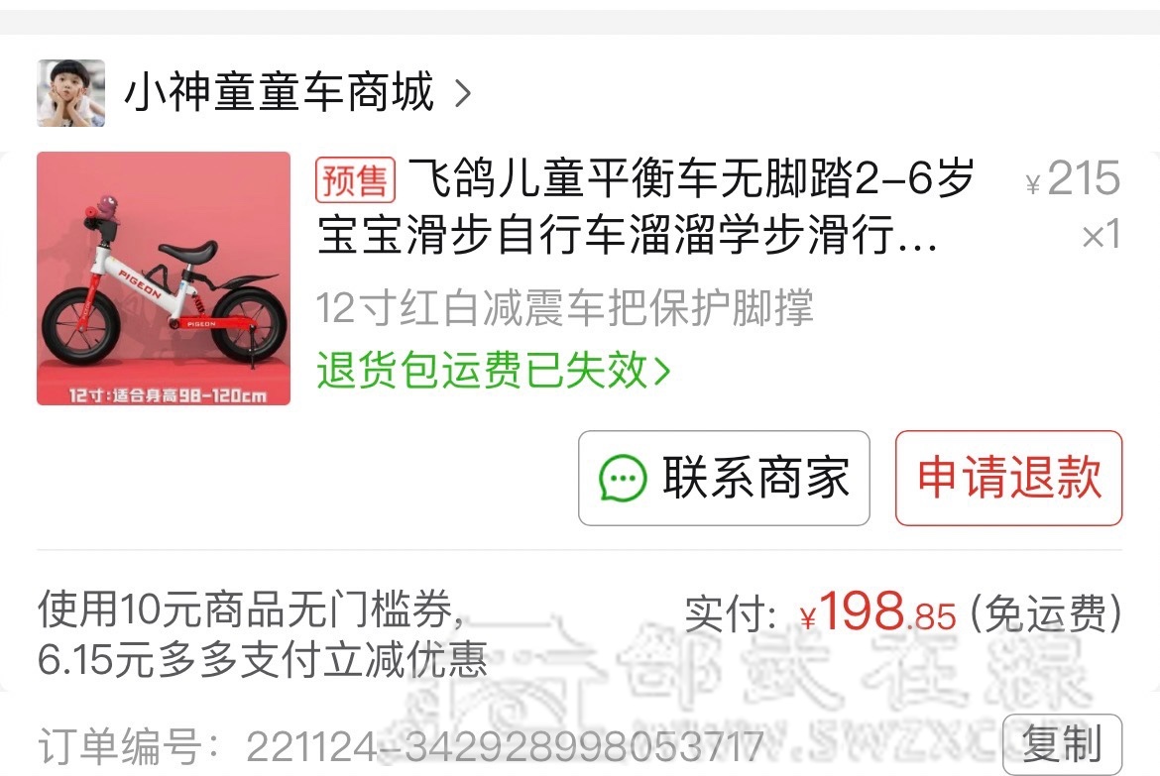Click the 6.15元多多支付立减优惠 discount line
Viewport: 1160px width, 776px height.
[263, 659]
